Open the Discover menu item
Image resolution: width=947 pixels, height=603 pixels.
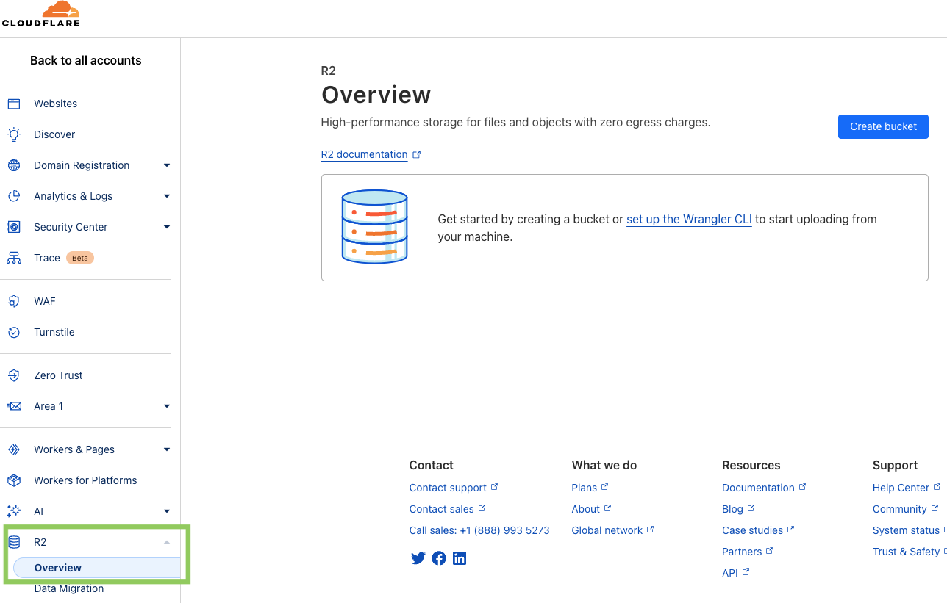point(54,134)
